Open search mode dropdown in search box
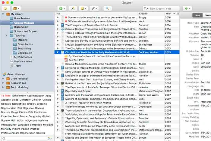The width and height of the screenshot is (211, 141). tap(146, 9)
